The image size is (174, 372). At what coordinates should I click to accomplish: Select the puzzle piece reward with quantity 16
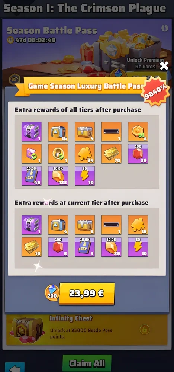pyautogui.click(x=138, y=225)
